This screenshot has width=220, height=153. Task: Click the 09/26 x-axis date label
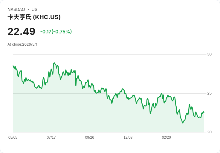pyautogui.click(x=89, y=137)
